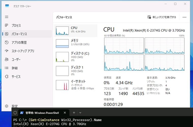
Task: Click the プロセス sidebar icon
Action: click(x=7, y=25)
